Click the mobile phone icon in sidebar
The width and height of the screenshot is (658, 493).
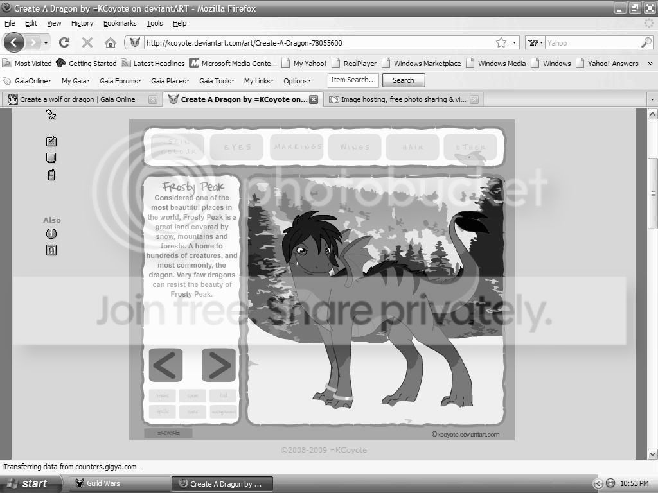(51, 175)
